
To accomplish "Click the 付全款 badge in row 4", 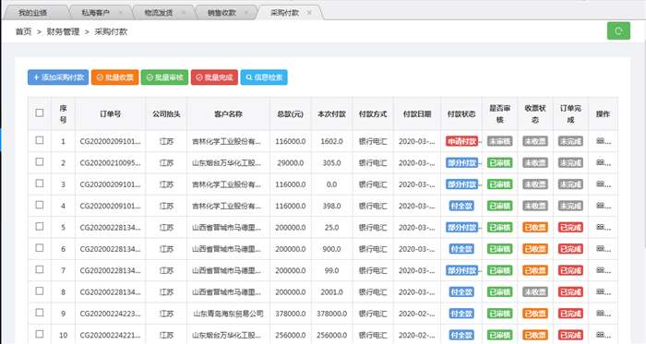I will click(x=461, y=206).
